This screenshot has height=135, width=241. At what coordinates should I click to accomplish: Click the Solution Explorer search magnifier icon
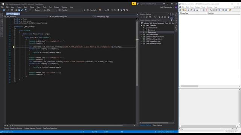coord(172,20)
